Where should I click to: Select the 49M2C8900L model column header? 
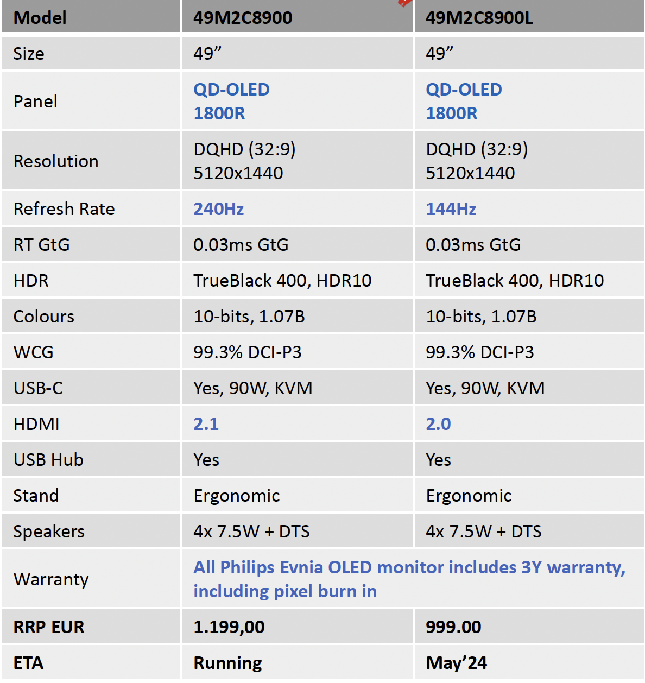(x=479, y=18)
